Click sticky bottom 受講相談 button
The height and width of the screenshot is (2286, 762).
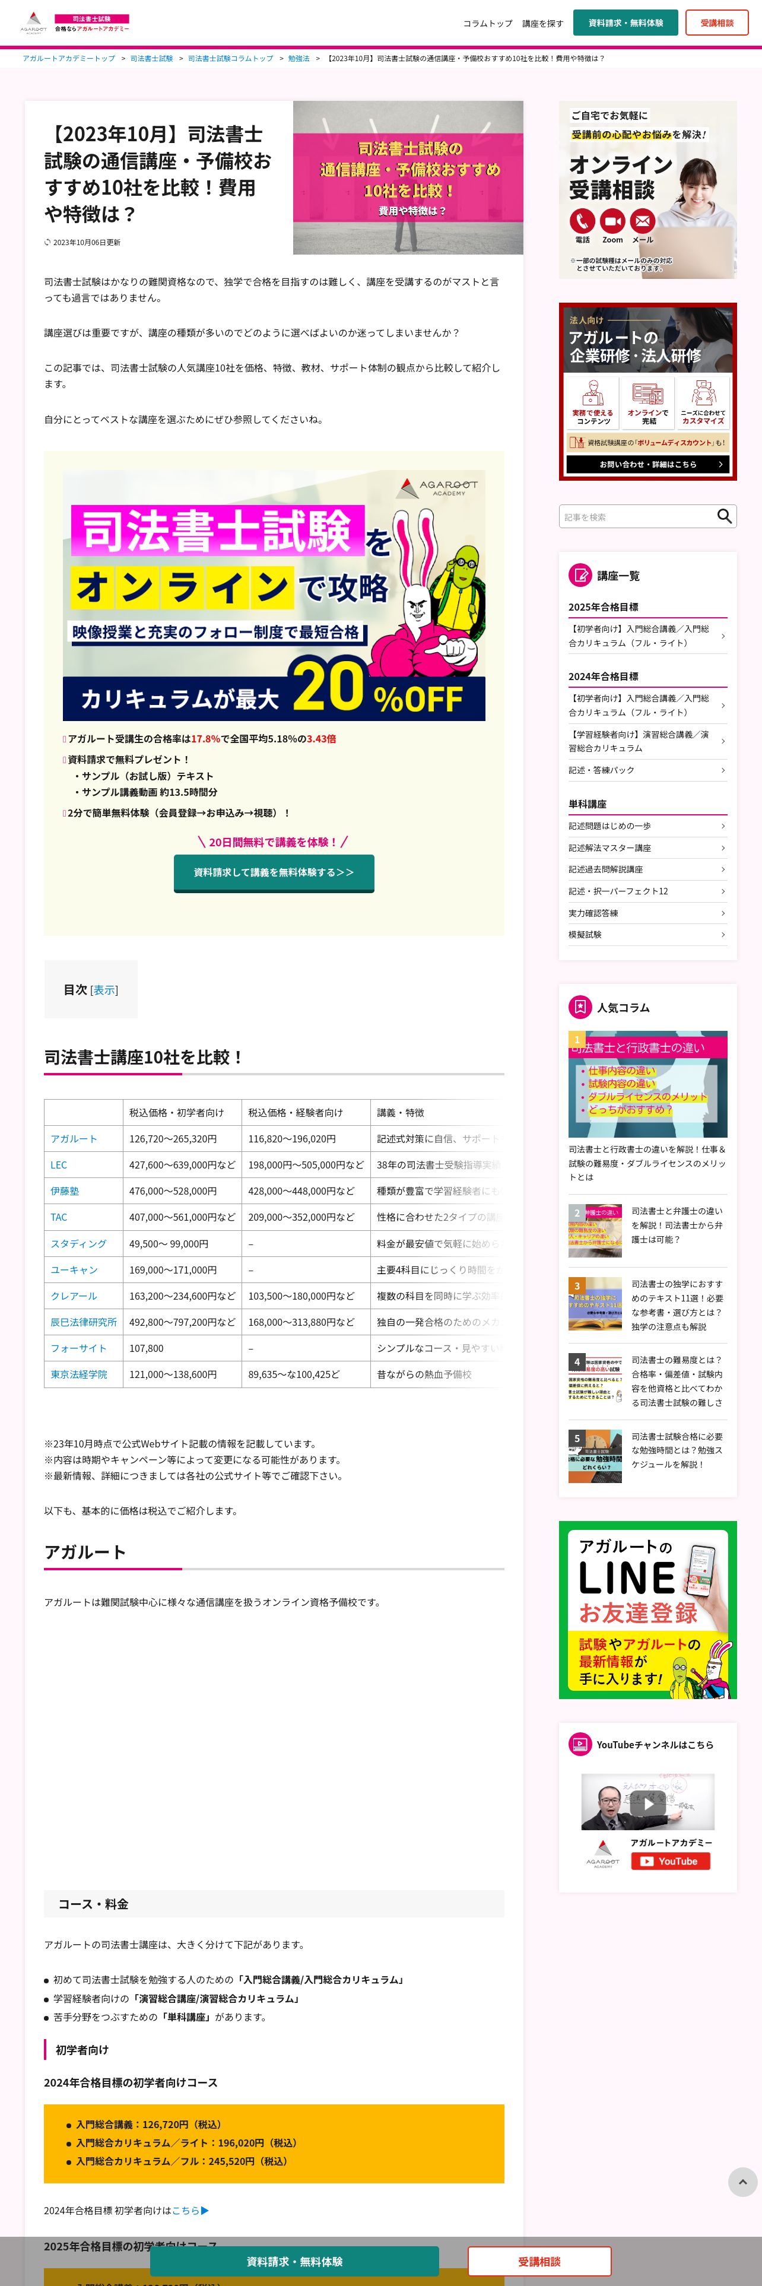pyautogui.click(x=539, y=2261)
